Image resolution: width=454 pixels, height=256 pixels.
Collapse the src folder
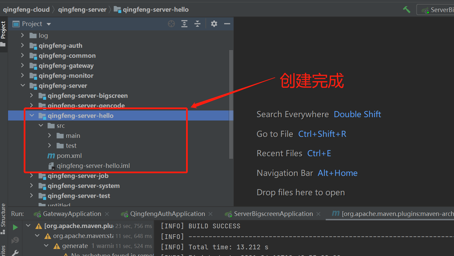[41, 125]
